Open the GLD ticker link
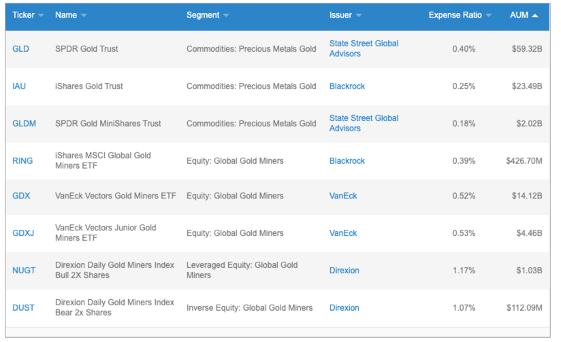This screenshot has width=561, height=342. 20,49
